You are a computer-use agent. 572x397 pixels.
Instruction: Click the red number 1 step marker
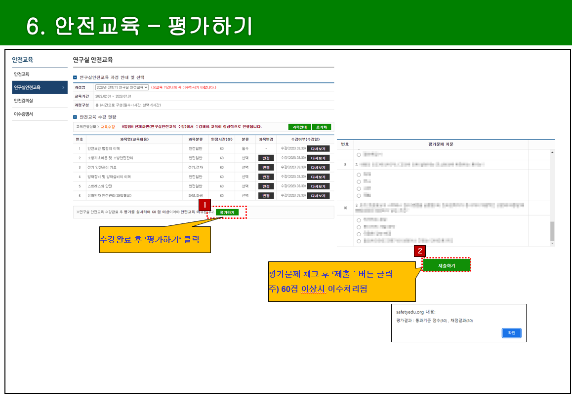(204, 204)
